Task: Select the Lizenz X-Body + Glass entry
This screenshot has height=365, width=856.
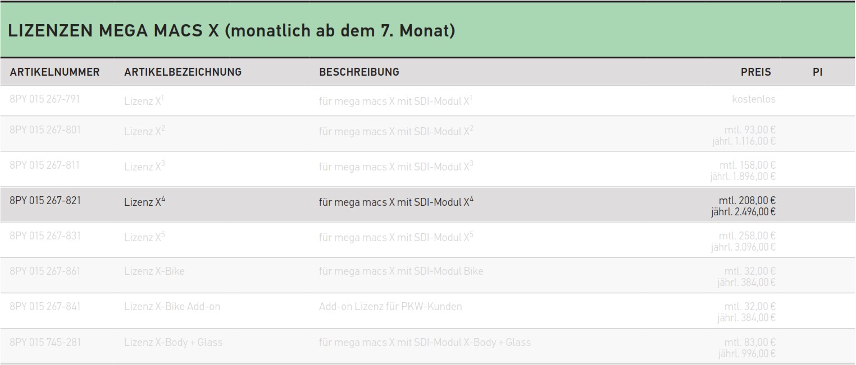Action: pyautogui.click(x=173, y=342)
